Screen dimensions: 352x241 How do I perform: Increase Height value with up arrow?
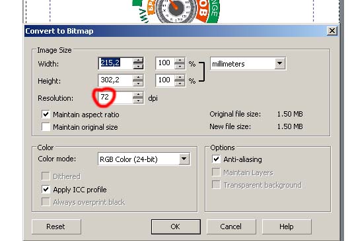[x=138, y=78]
